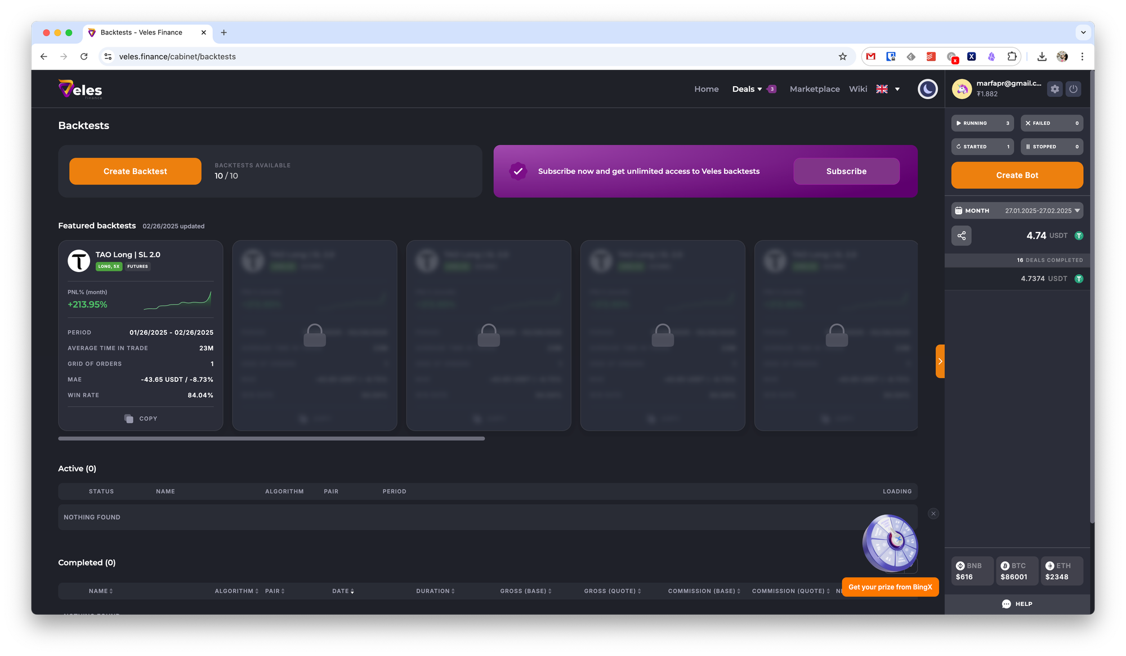This screenshot has width=1126, height=656.
Task: Filter bots by Running status
Action: click(982, 123)
